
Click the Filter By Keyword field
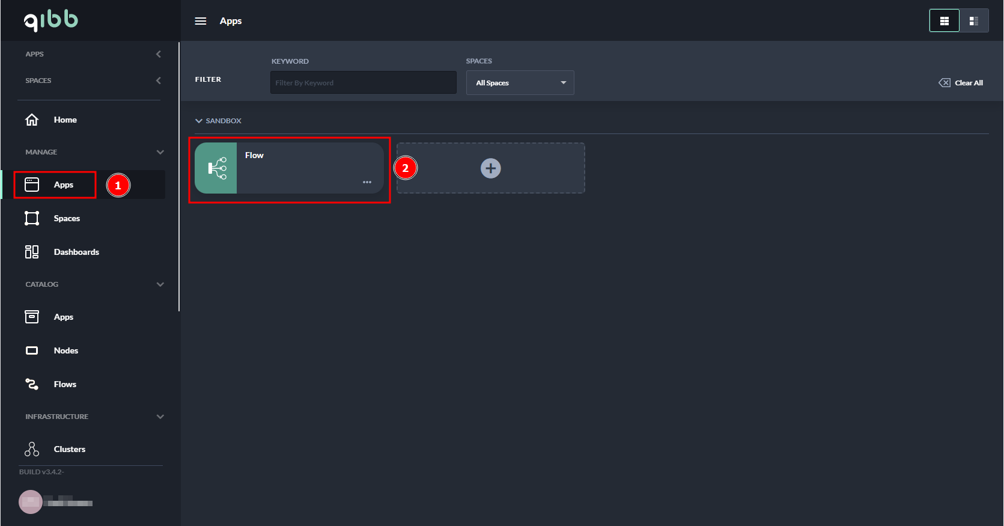[363, 83]
